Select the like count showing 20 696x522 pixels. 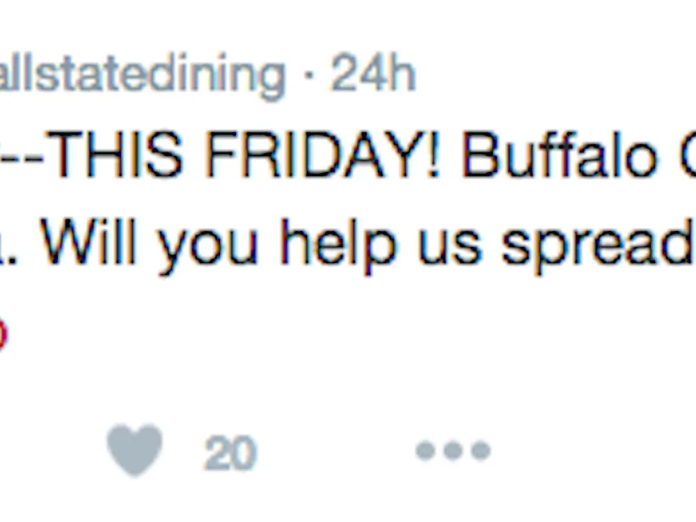pyautogui.click(x=229, y=452)
